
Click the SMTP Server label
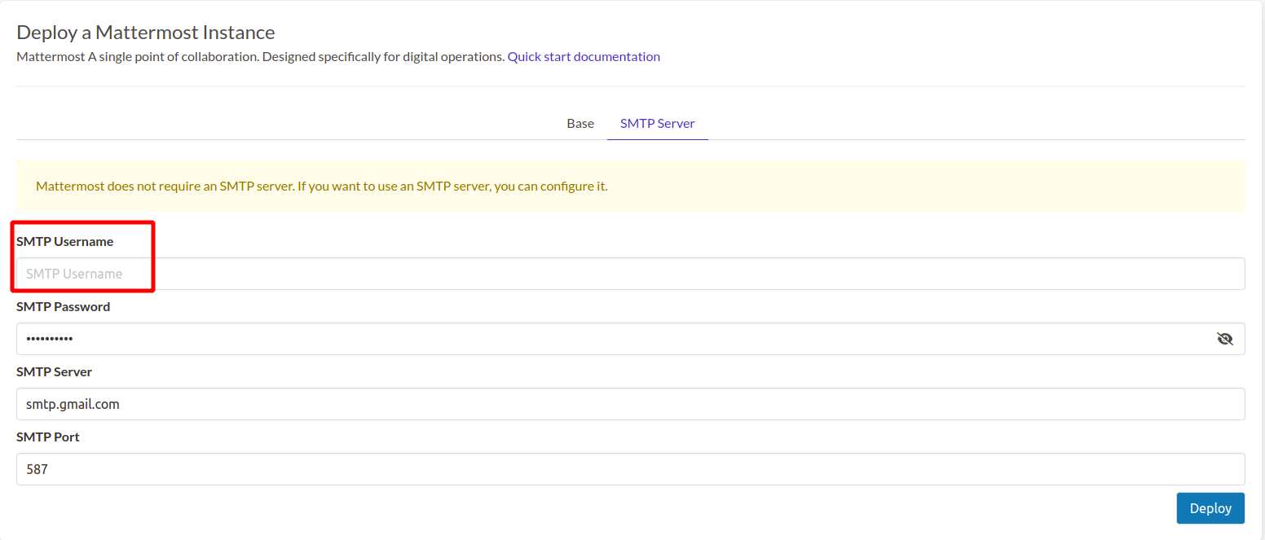[54, 371]
